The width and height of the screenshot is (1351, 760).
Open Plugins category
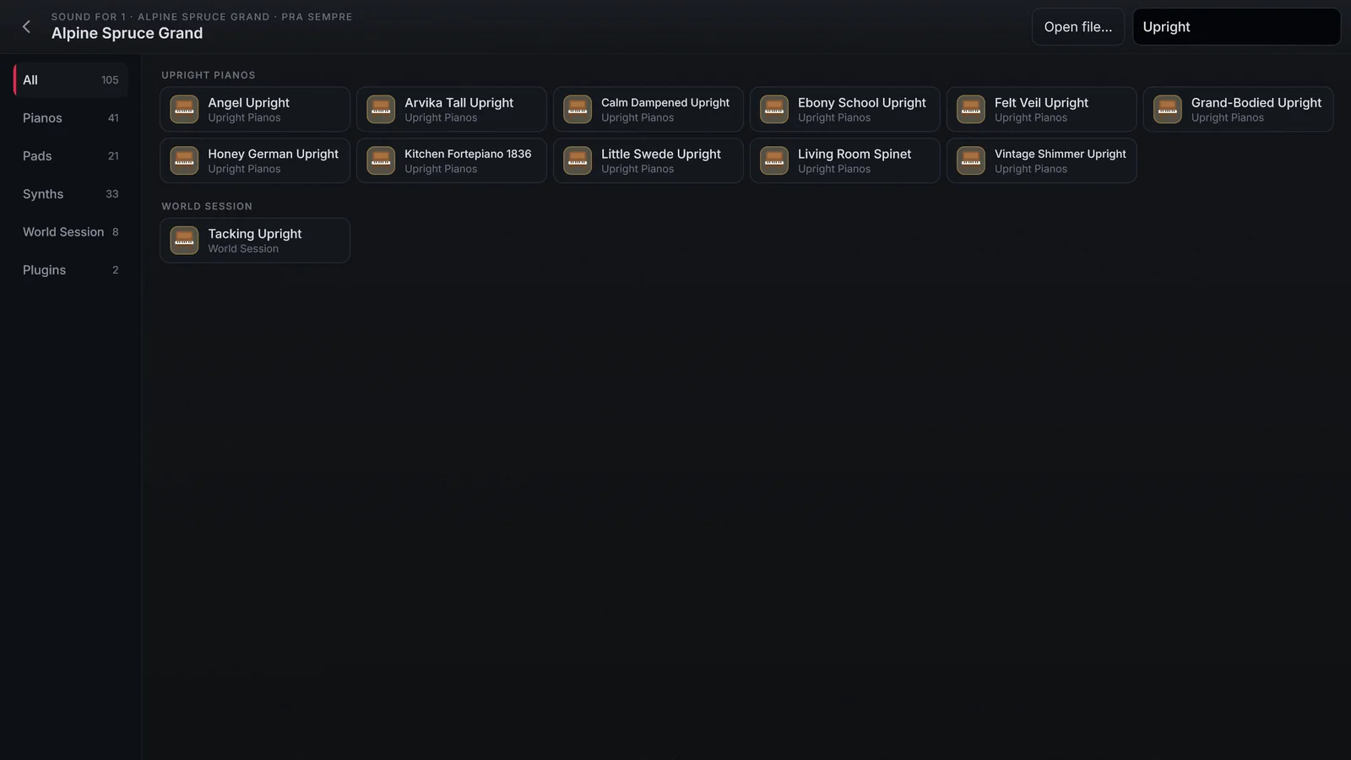(71, 269)
